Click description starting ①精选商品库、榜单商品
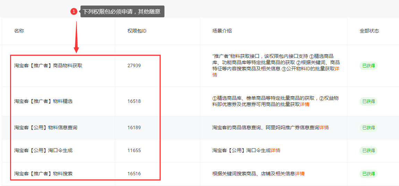The width and height of the screenshot is (399, 186). click(x=275, y=101)
